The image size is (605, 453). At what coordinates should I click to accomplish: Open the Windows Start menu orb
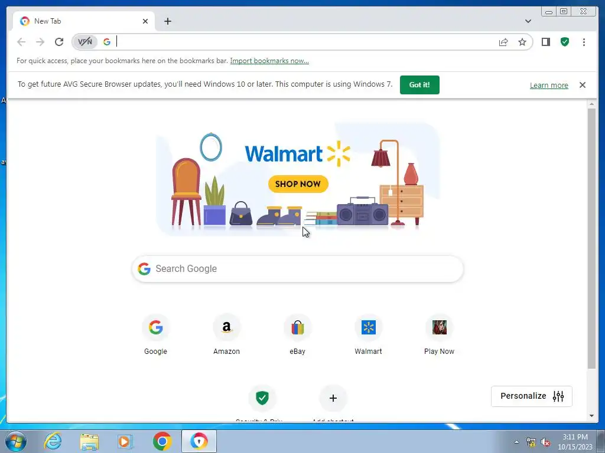(16, 441)
